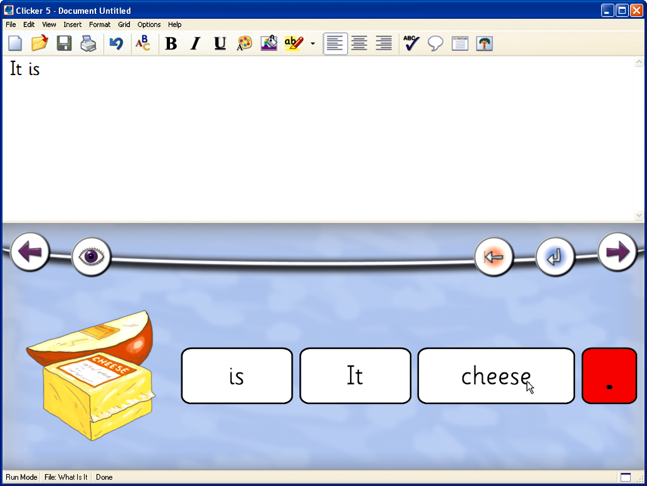Click the "is" word cell
Viewport: 647px width, 486px height.
point(237,376)
